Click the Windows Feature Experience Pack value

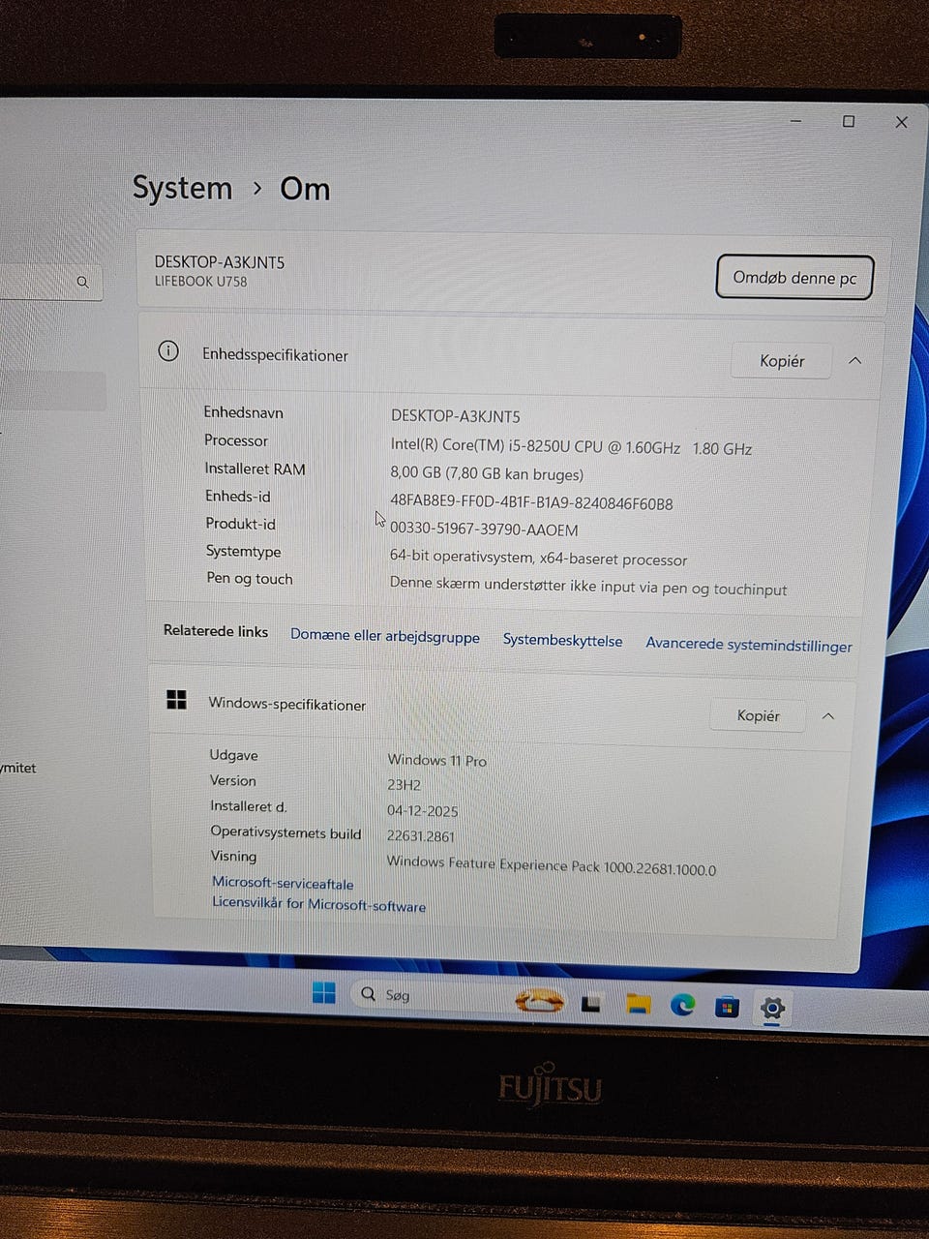tap(552, 864)
